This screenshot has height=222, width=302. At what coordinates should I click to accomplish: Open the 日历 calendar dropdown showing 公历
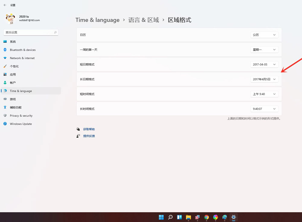(264, 34)
